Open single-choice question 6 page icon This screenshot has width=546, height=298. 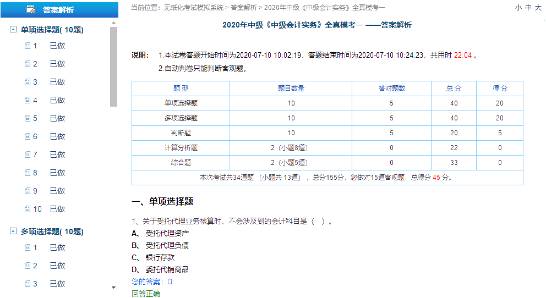point(28,136)
